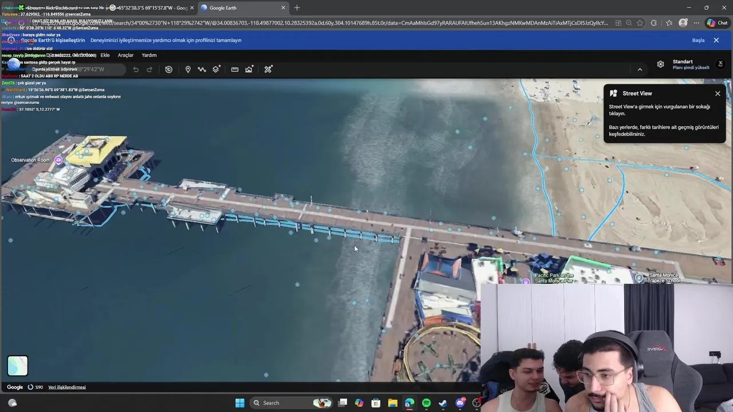Click the Standart plan label
This screenshot has height=412, width=733.
[x=683, y=61]
